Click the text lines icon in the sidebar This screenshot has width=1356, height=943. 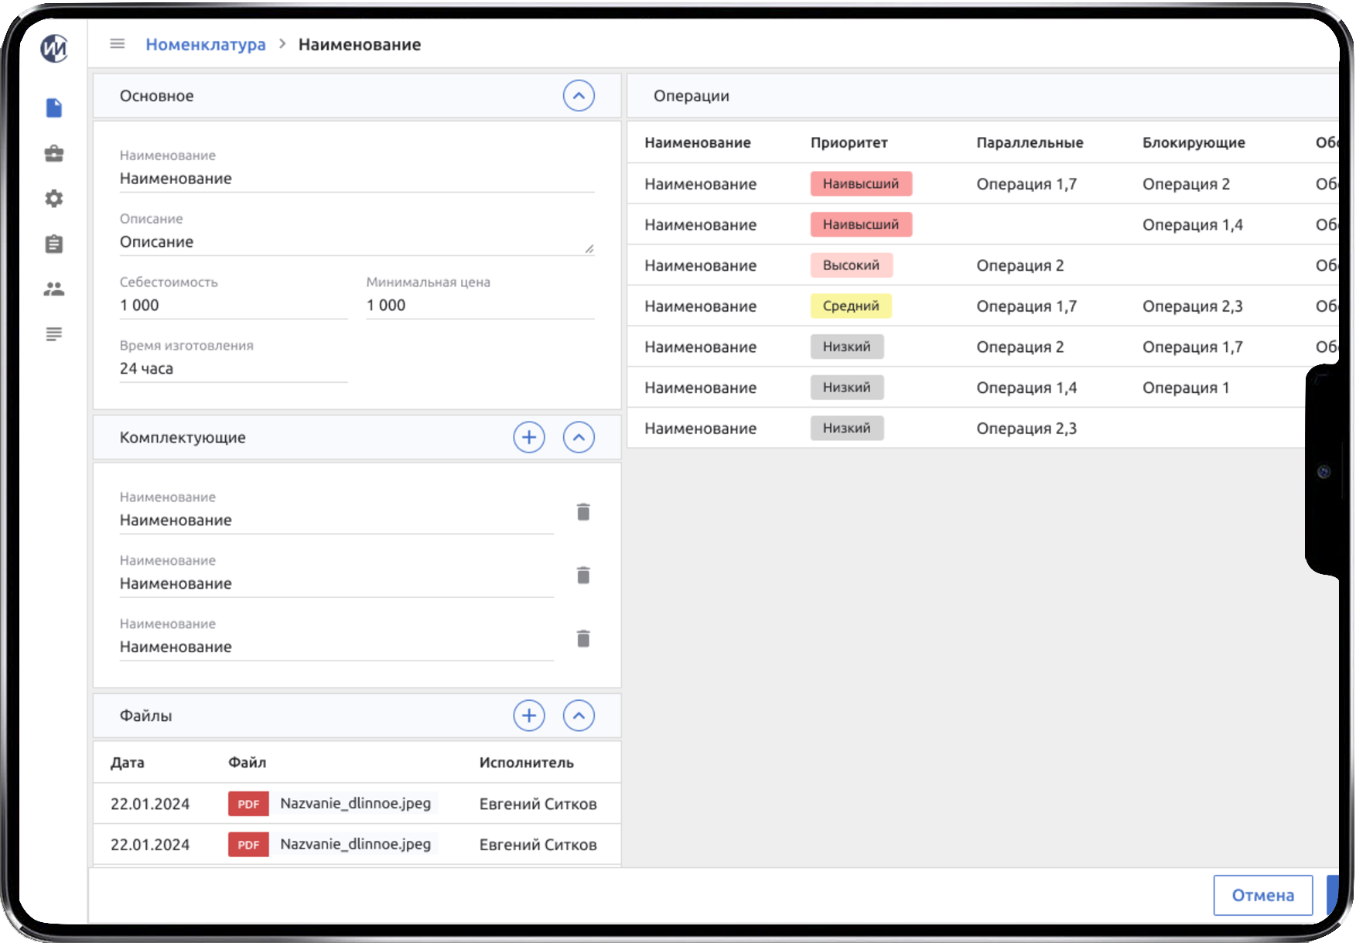pyautogui.click(x=53, y=334)
